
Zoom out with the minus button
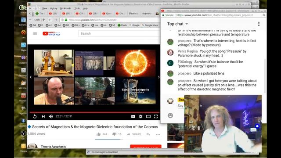30,20
